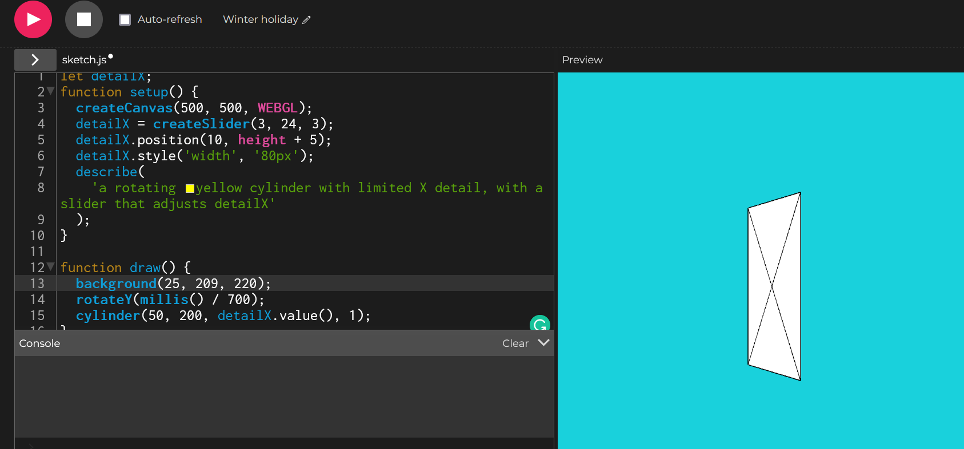Collapse the setup function fold arrow
The height and width of the screenshot is (449, 964).
click(51, 91)
